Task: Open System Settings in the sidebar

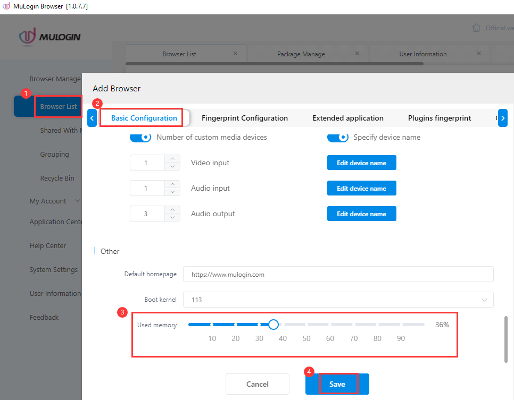Action: coord(53,269)
